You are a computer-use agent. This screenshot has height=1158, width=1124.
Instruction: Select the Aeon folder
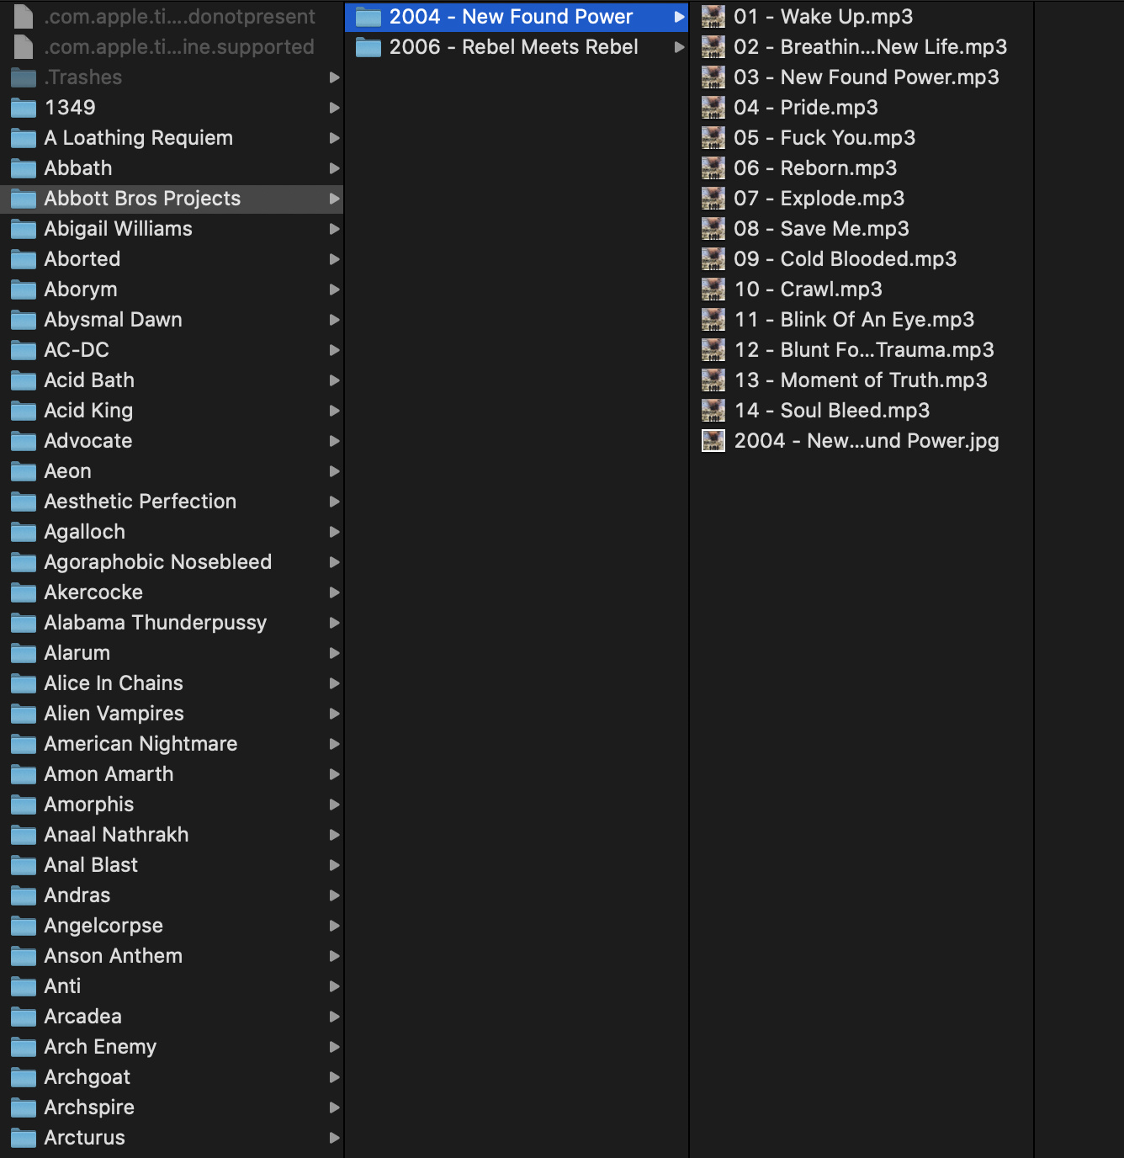coord(172,471)
